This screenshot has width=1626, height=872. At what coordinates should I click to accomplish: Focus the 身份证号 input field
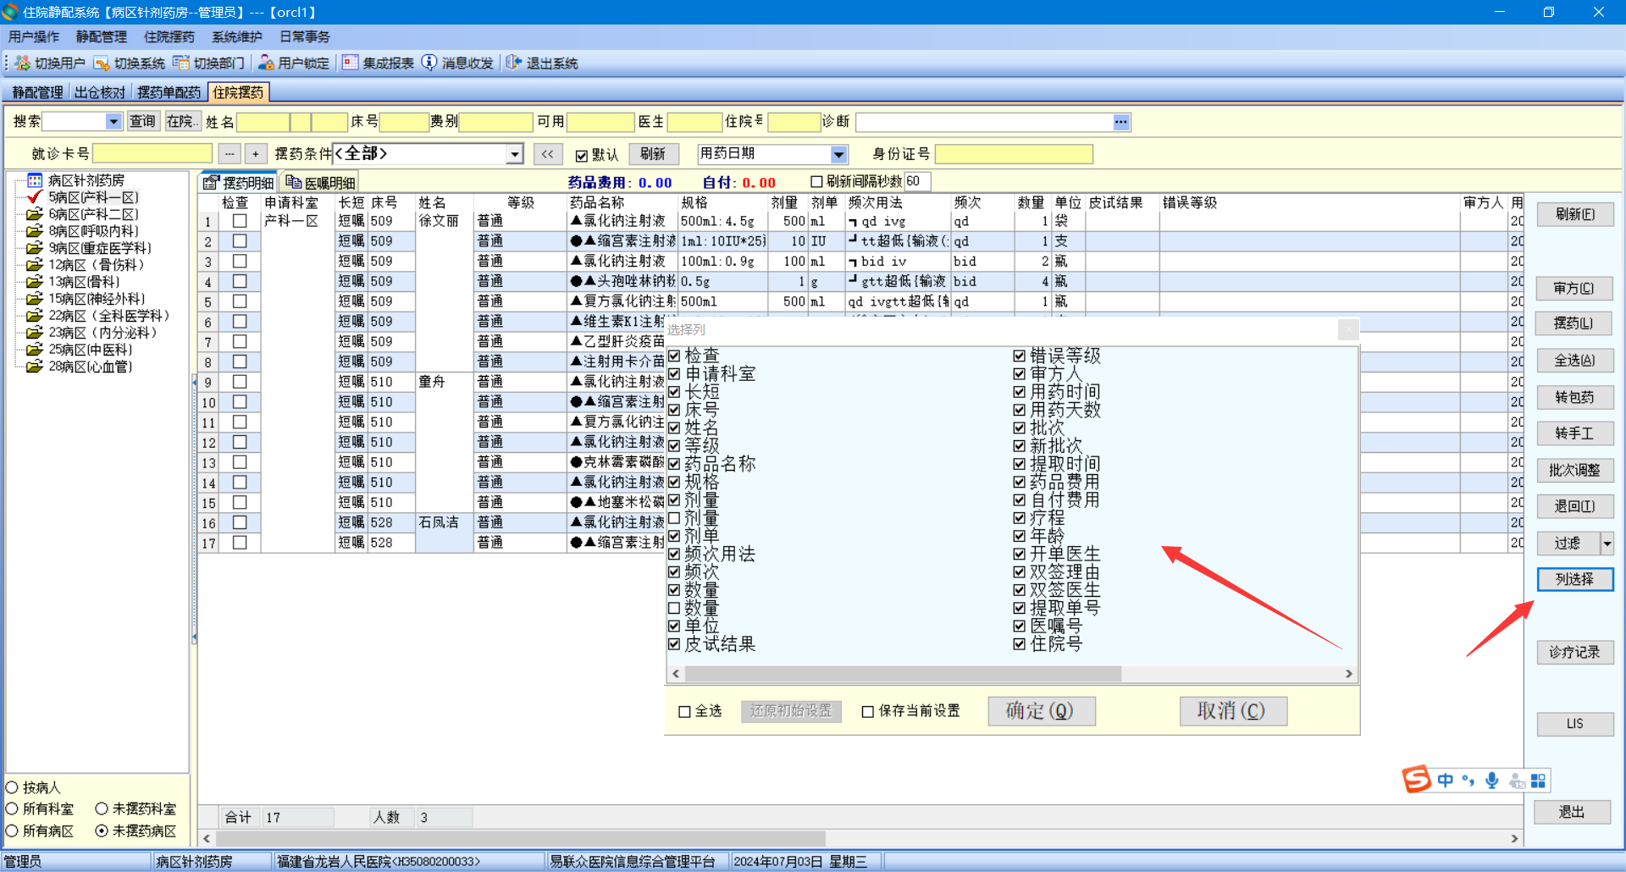pos(1014,154)
